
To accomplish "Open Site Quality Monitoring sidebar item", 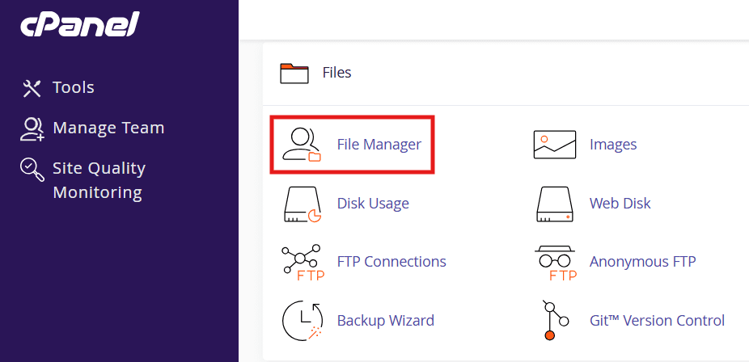I will tap(99, 180).
